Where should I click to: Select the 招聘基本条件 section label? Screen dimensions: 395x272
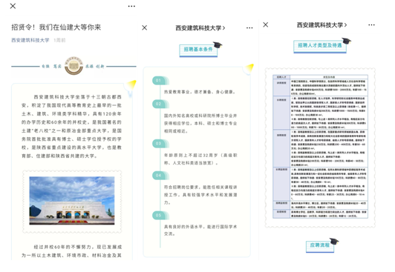coord(198,50)
